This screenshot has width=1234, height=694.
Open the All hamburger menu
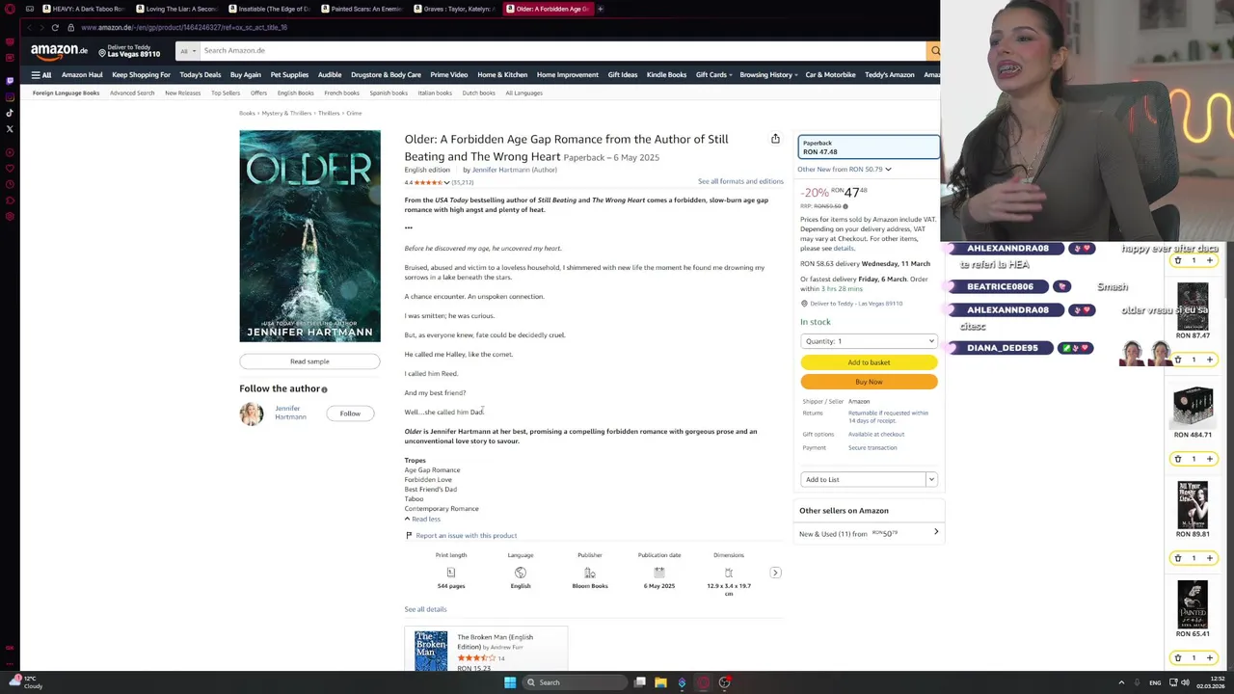click(40, 74)
